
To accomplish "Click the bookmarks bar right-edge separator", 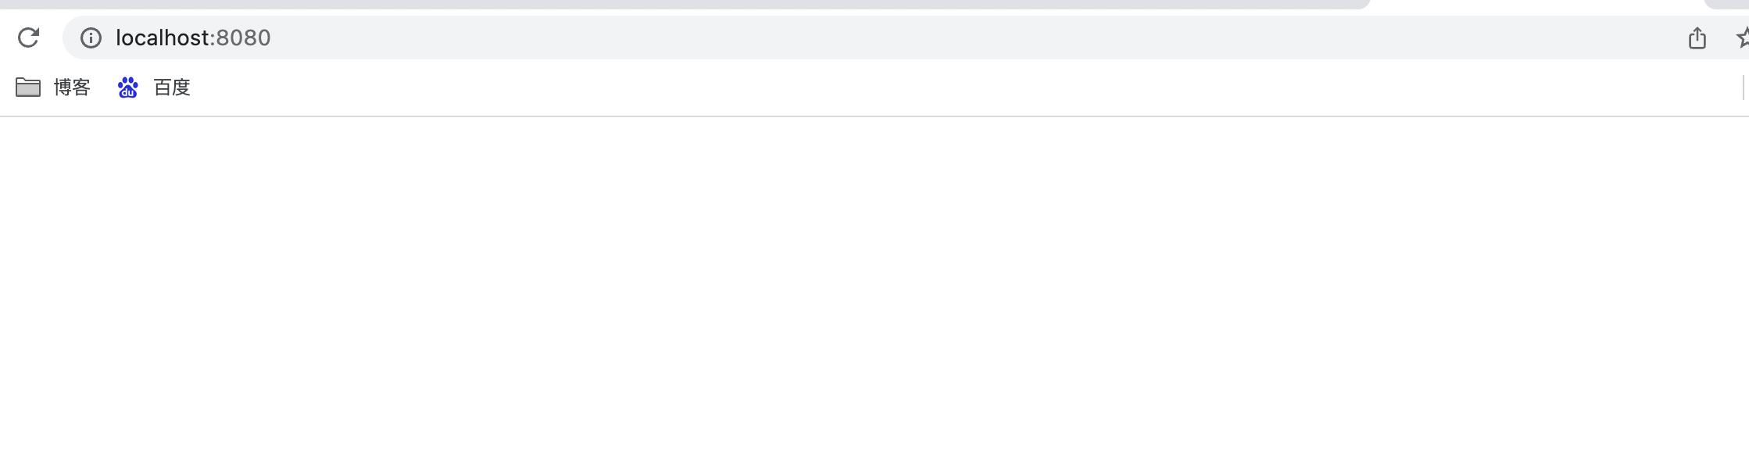I will (1743, 87).
